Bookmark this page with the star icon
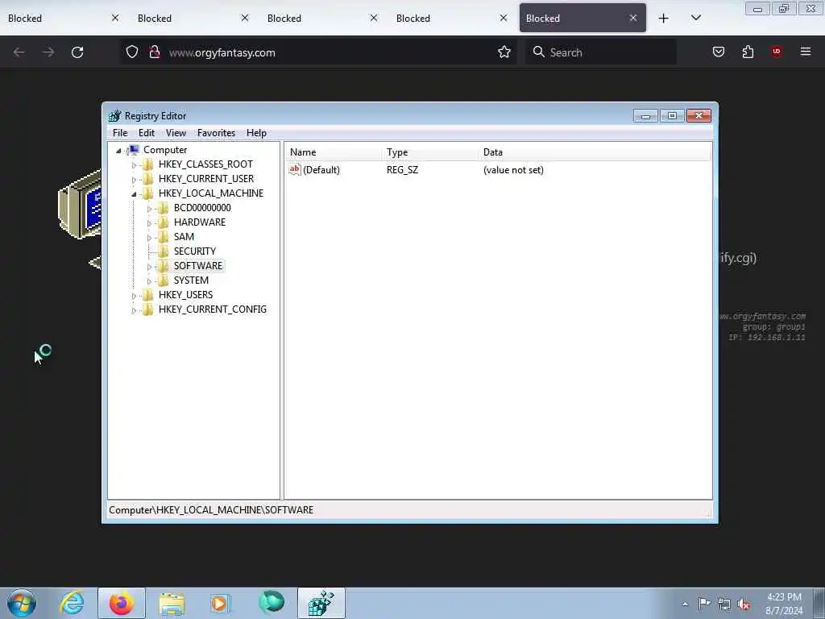The height and width of the screenshot is (619, 825). pyautogui.click(x=504, y=52)
